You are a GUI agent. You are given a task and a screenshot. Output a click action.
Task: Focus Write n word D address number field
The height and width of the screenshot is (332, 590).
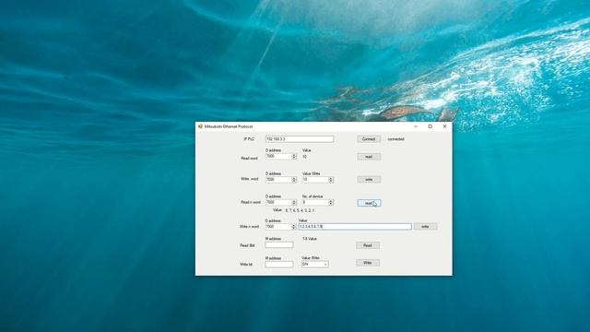278,227
